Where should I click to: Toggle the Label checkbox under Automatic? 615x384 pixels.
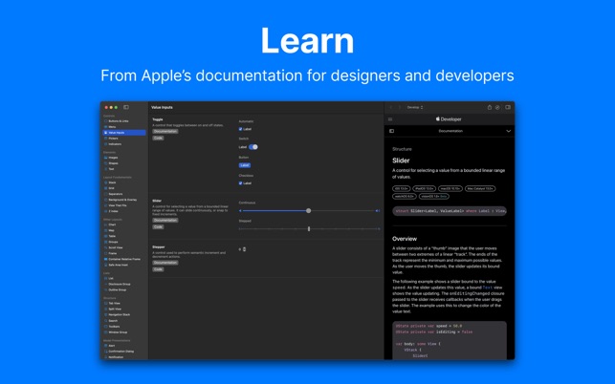(240, 129)
